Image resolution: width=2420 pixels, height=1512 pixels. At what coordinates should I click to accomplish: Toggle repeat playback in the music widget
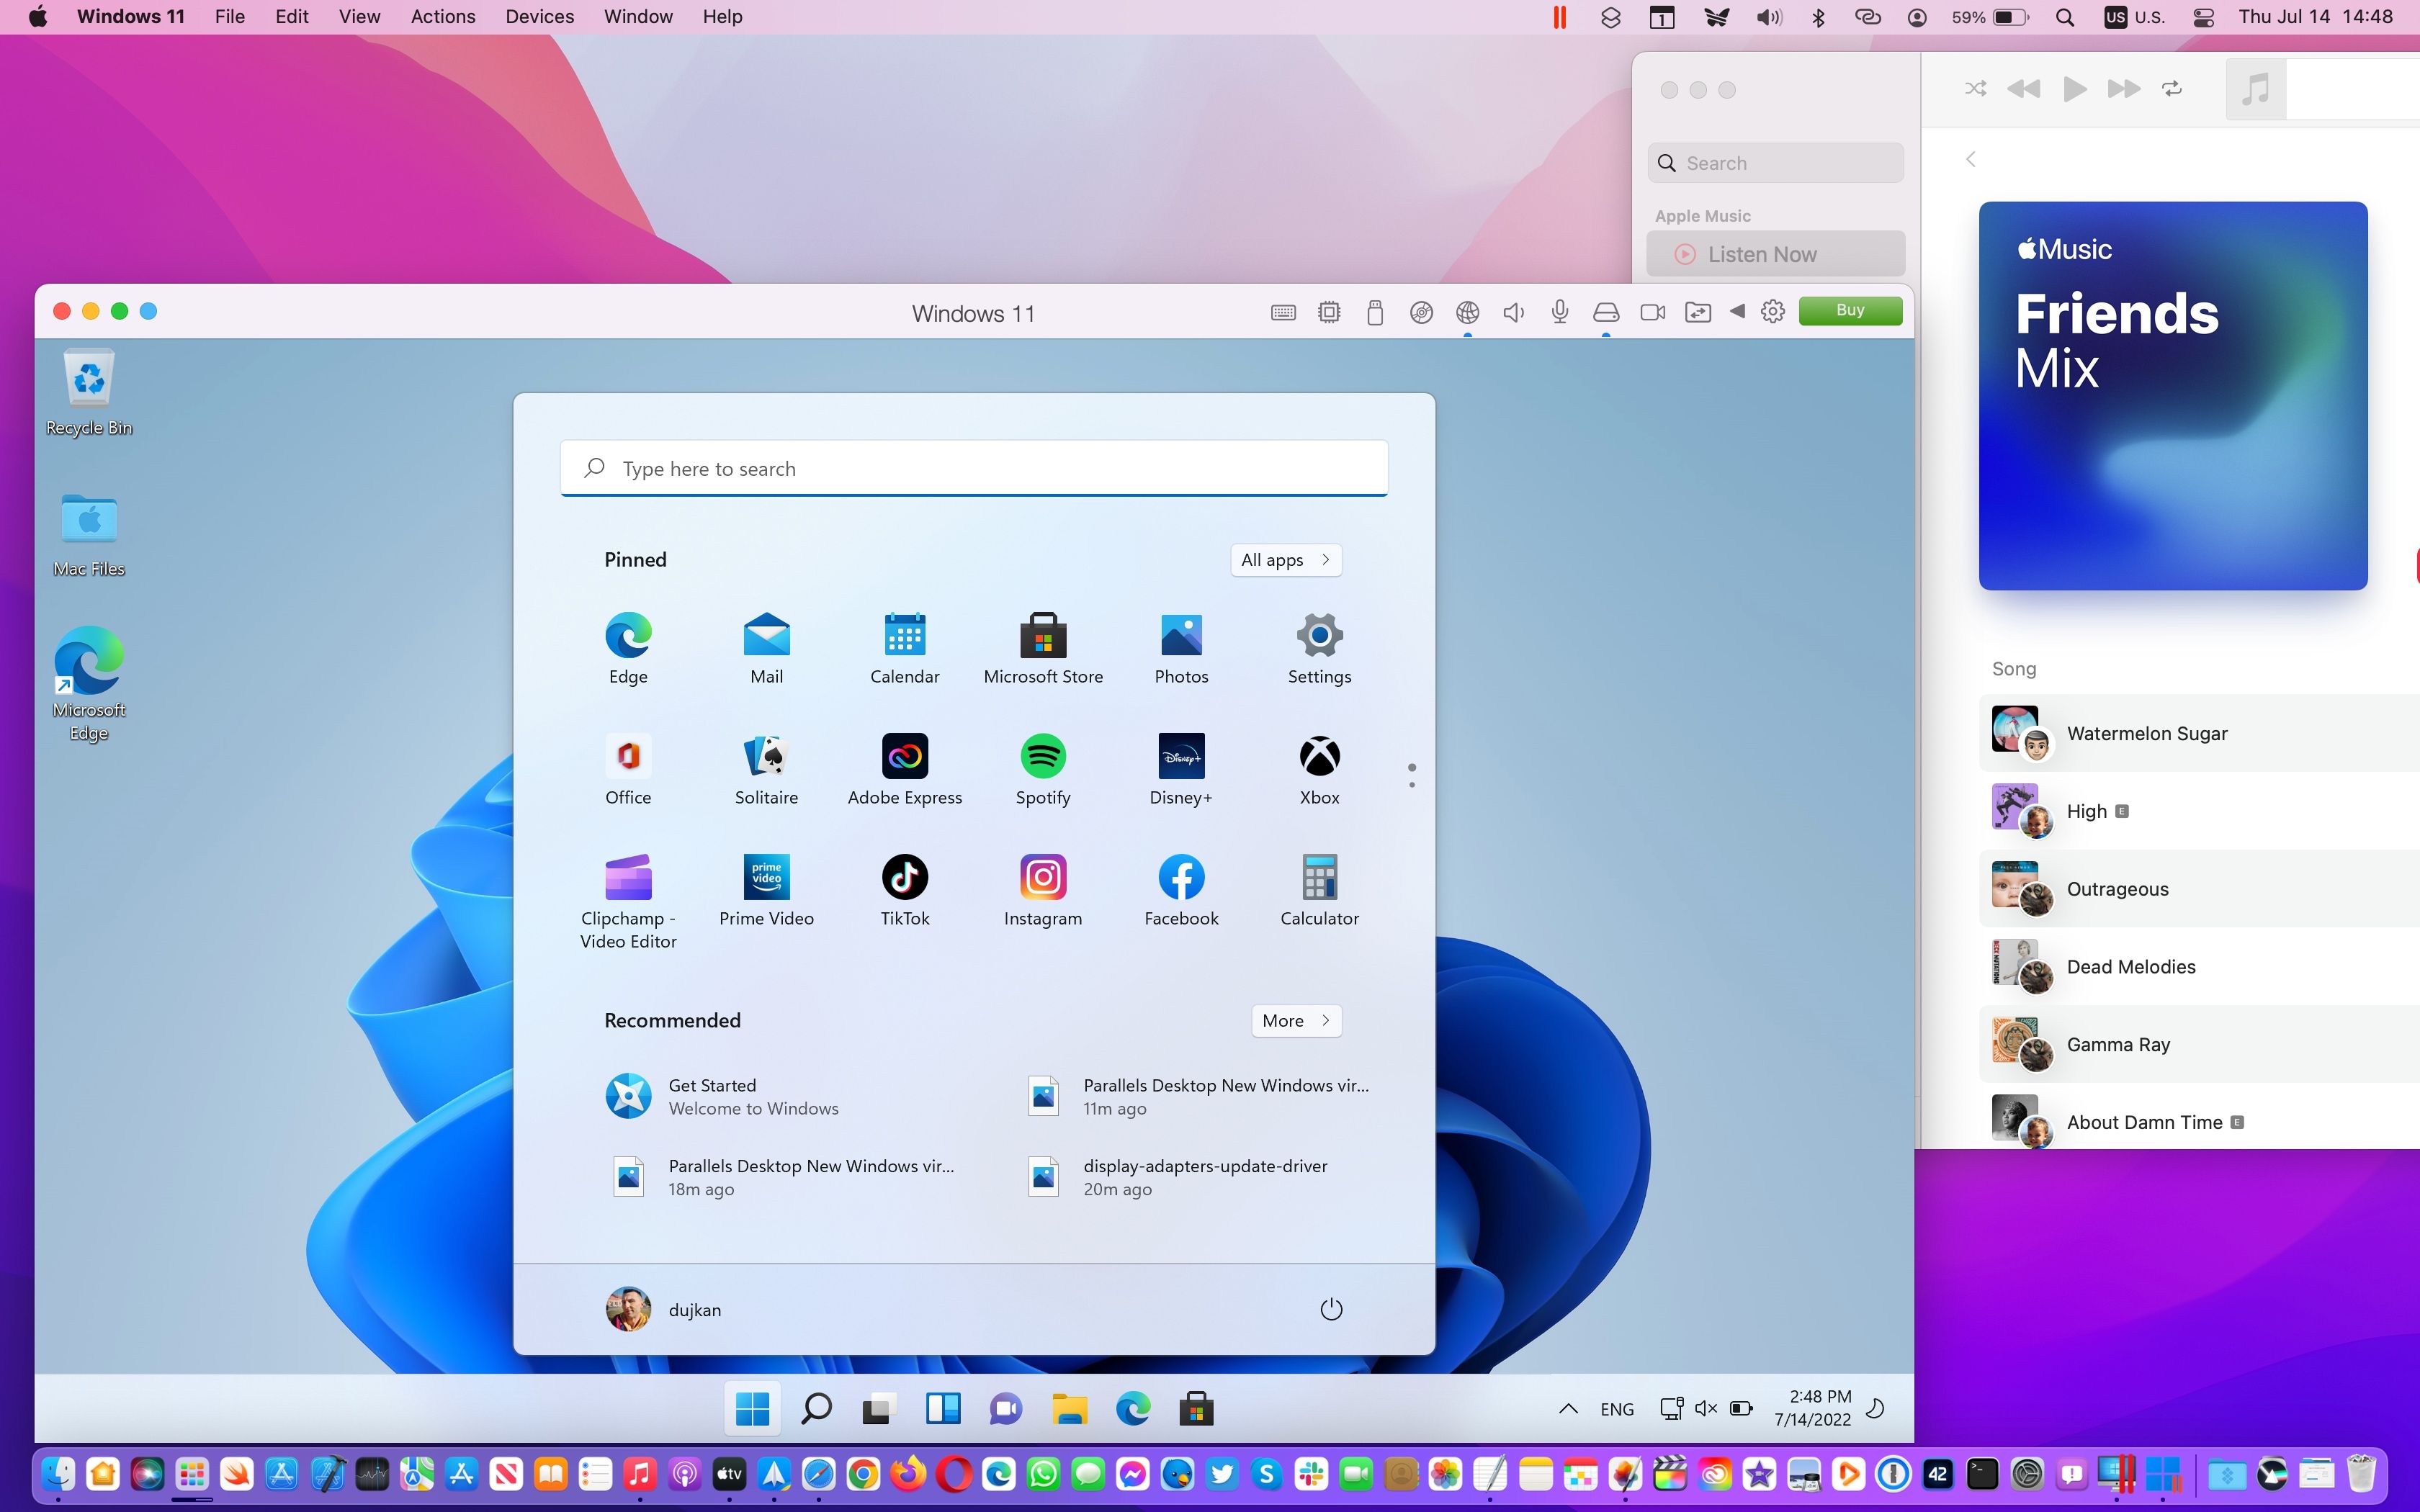[x=2172, y=88]
